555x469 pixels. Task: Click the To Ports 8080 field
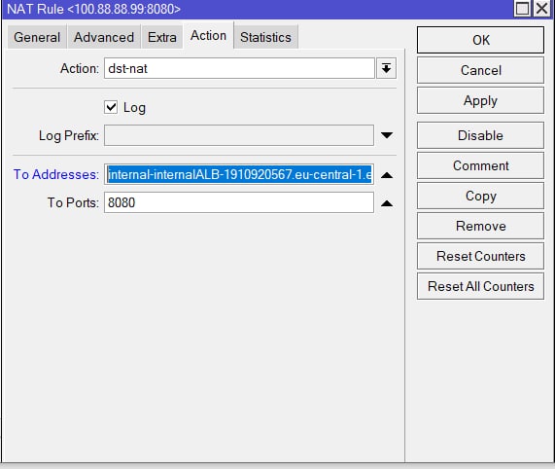coord(239,202)
